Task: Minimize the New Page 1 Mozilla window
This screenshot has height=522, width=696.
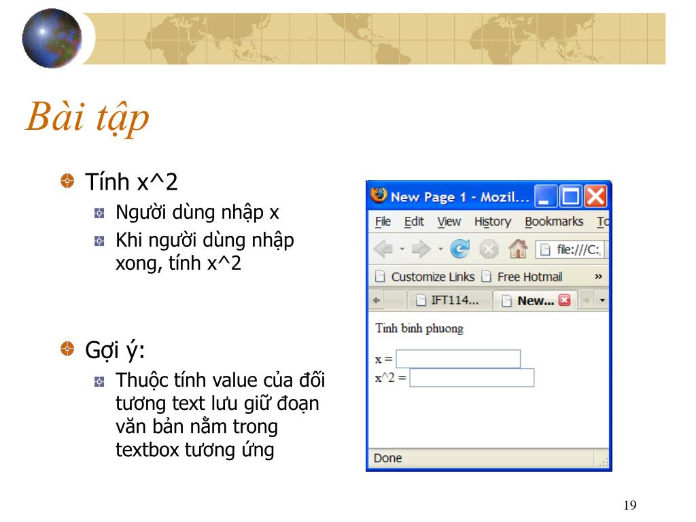Action: [544, 196]
